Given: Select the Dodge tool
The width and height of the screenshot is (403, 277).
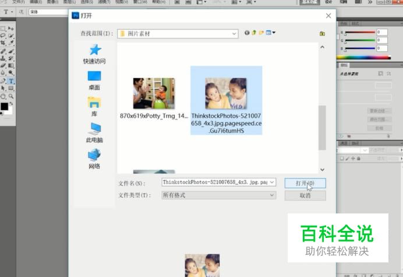Looking at the screenshot, I should click(11, 73).
